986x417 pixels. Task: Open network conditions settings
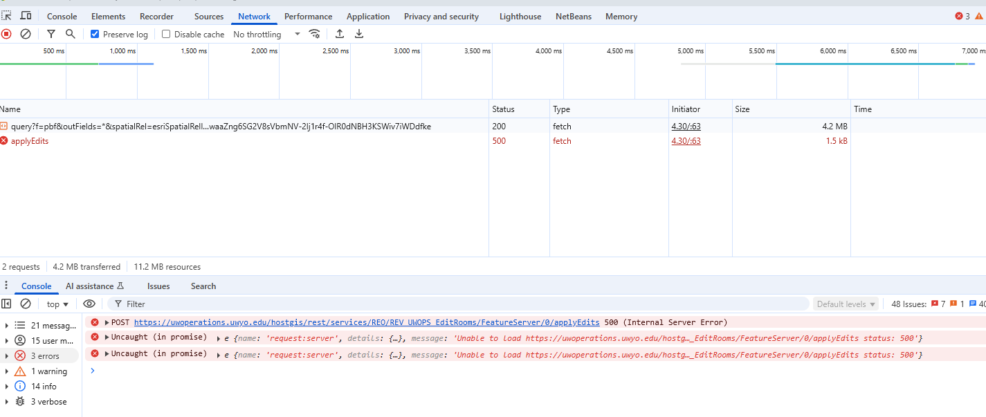click(315, 33)
